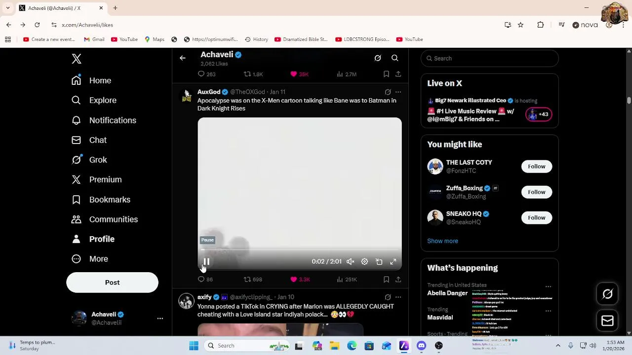This screenshot has width=632, height=355.
Task: Click repost icon with 698 count
Action: 247,279
